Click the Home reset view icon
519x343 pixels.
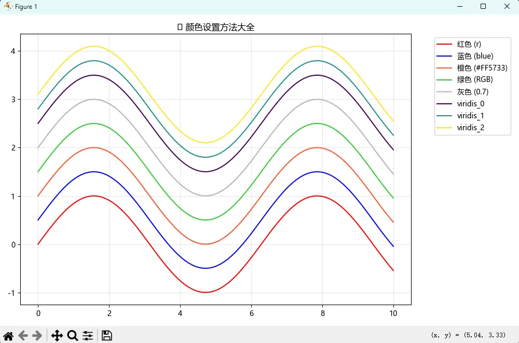[8, 336]
